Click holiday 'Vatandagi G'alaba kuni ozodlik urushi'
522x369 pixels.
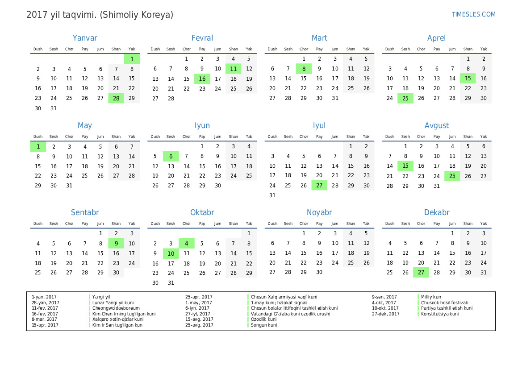pos(290,314)
